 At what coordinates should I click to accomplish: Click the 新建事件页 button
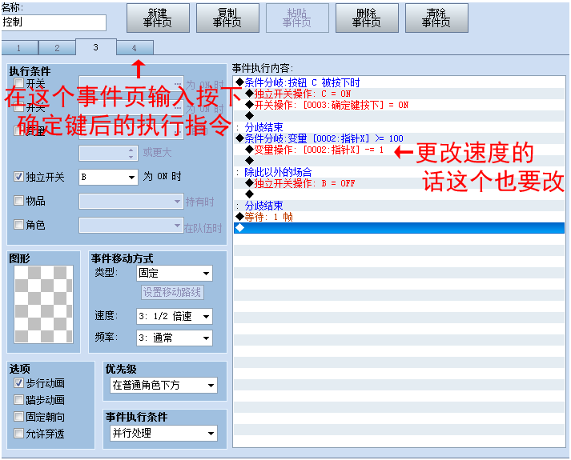point(158,18)
